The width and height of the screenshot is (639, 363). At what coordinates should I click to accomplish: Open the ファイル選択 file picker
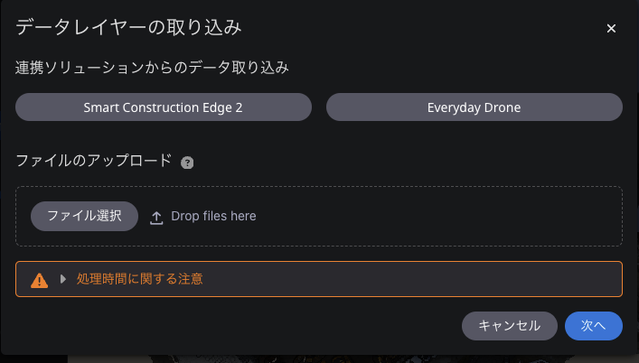(84, 216)
